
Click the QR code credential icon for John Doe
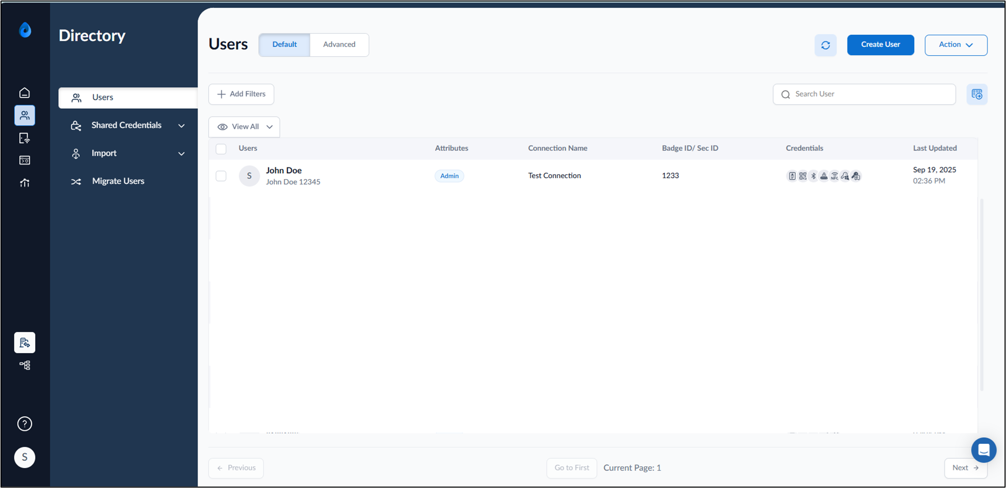803,176
